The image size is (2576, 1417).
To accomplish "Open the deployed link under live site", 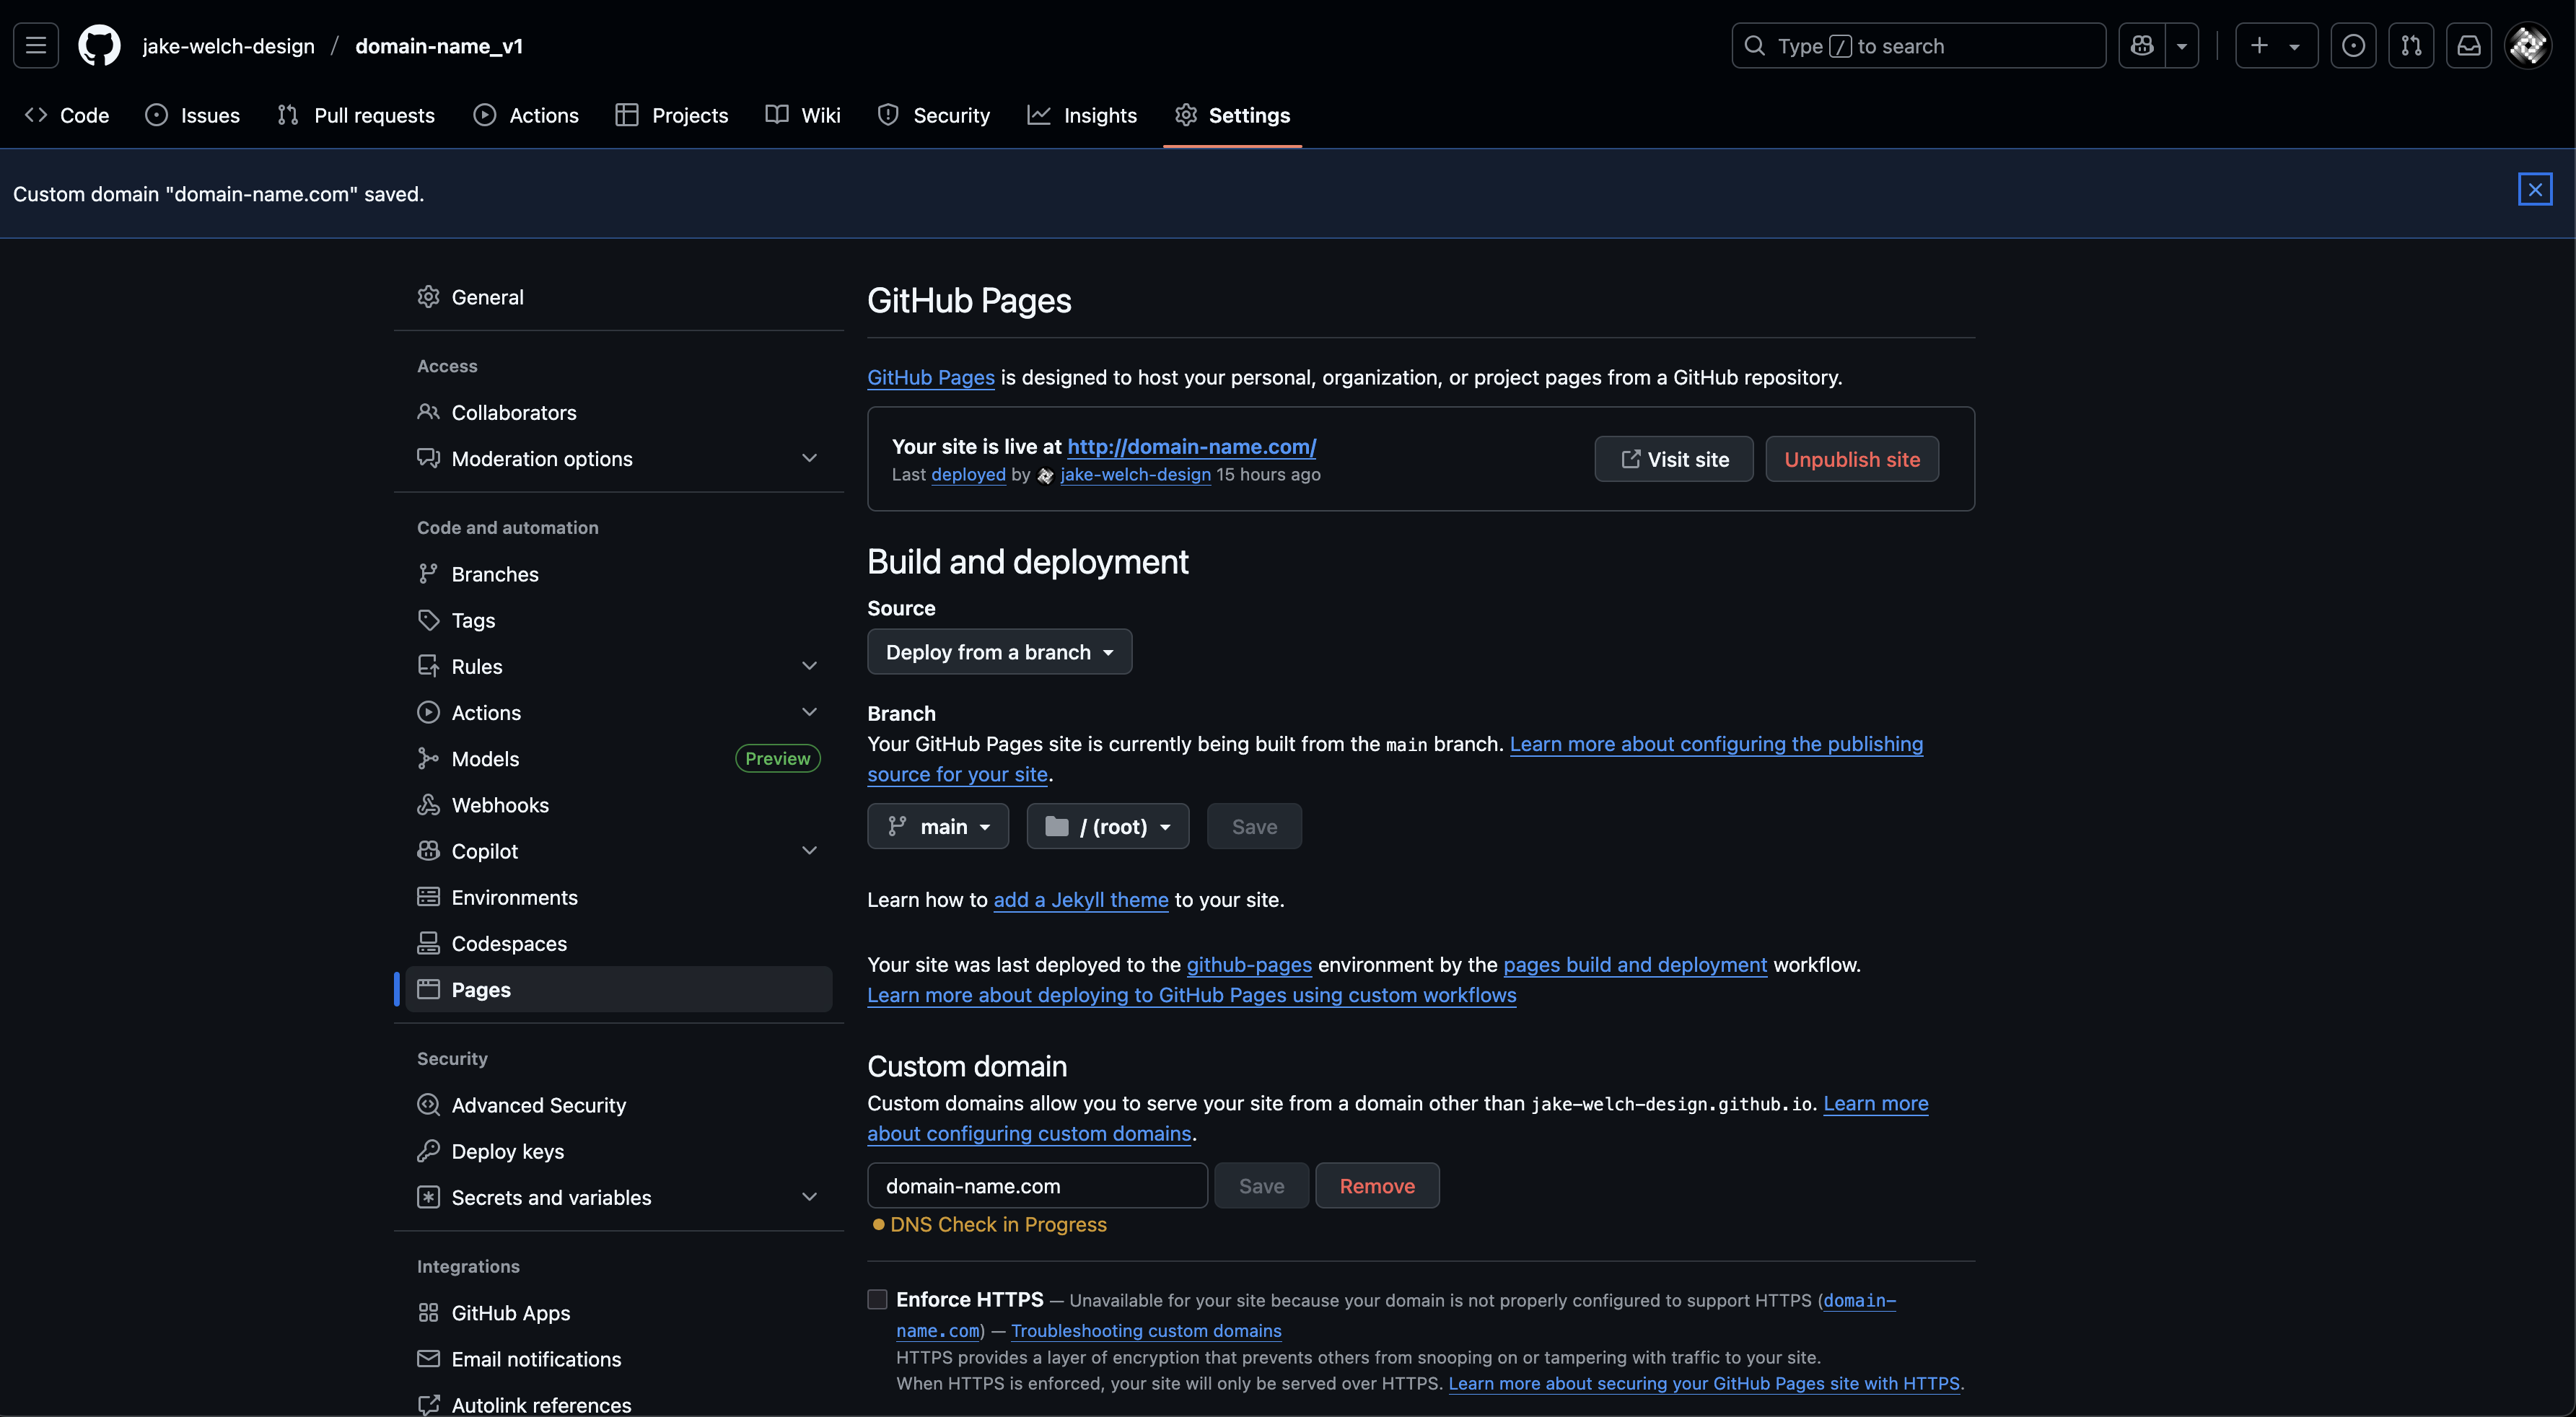I will click(968, 474).
